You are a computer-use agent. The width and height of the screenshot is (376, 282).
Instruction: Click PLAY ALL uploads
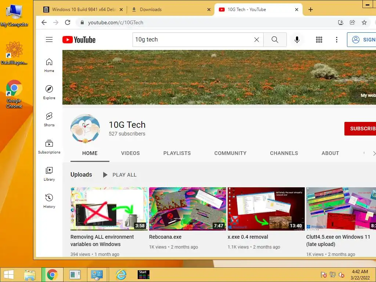[119, 175]
